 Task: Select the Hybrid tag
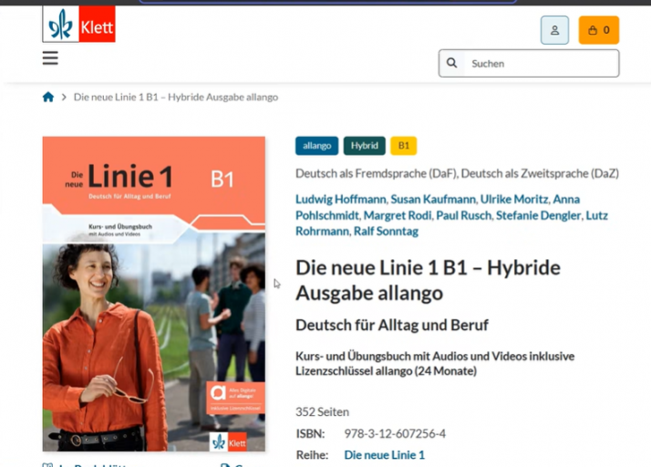364,146
